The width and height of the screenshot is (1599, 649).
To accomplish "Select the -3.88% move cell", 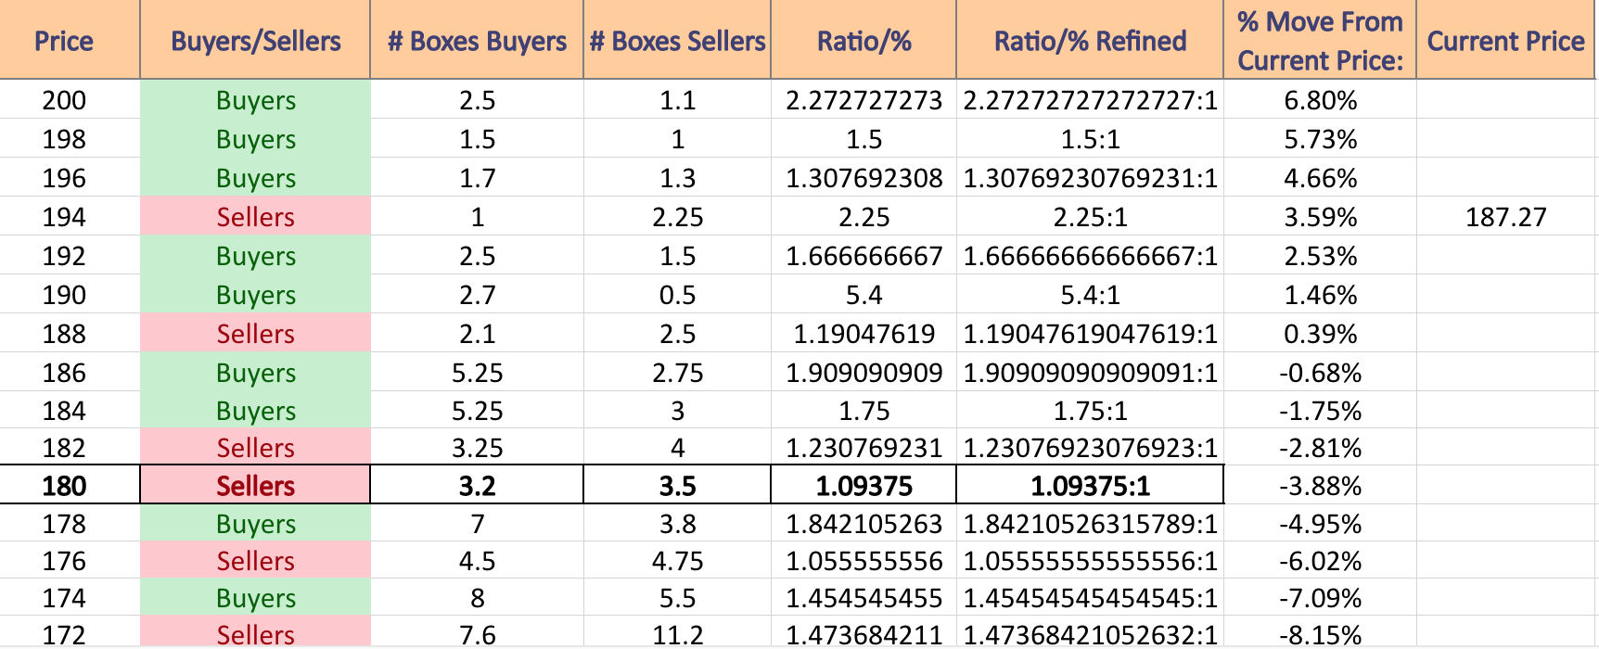I will (1320, 486).
